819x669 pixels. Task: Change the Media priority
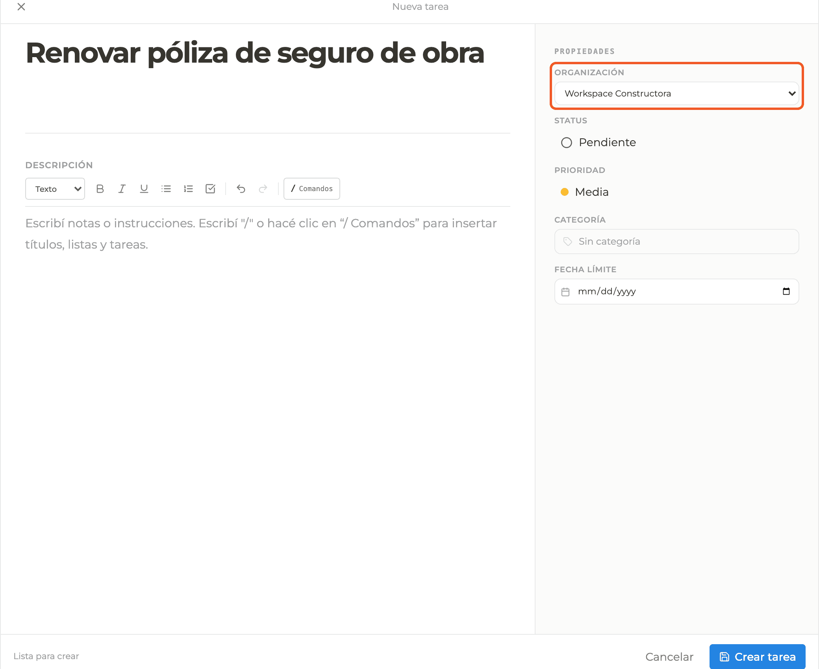pos(585,192)
